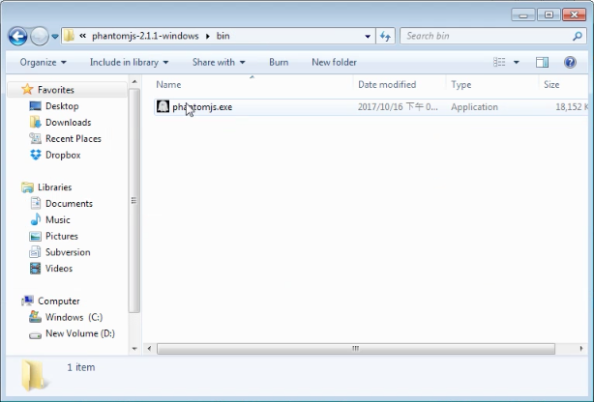The height and width of the screenshot is (402, 594).
Task: Click the Recent Places icon
Action: click(x=35, y=138)
